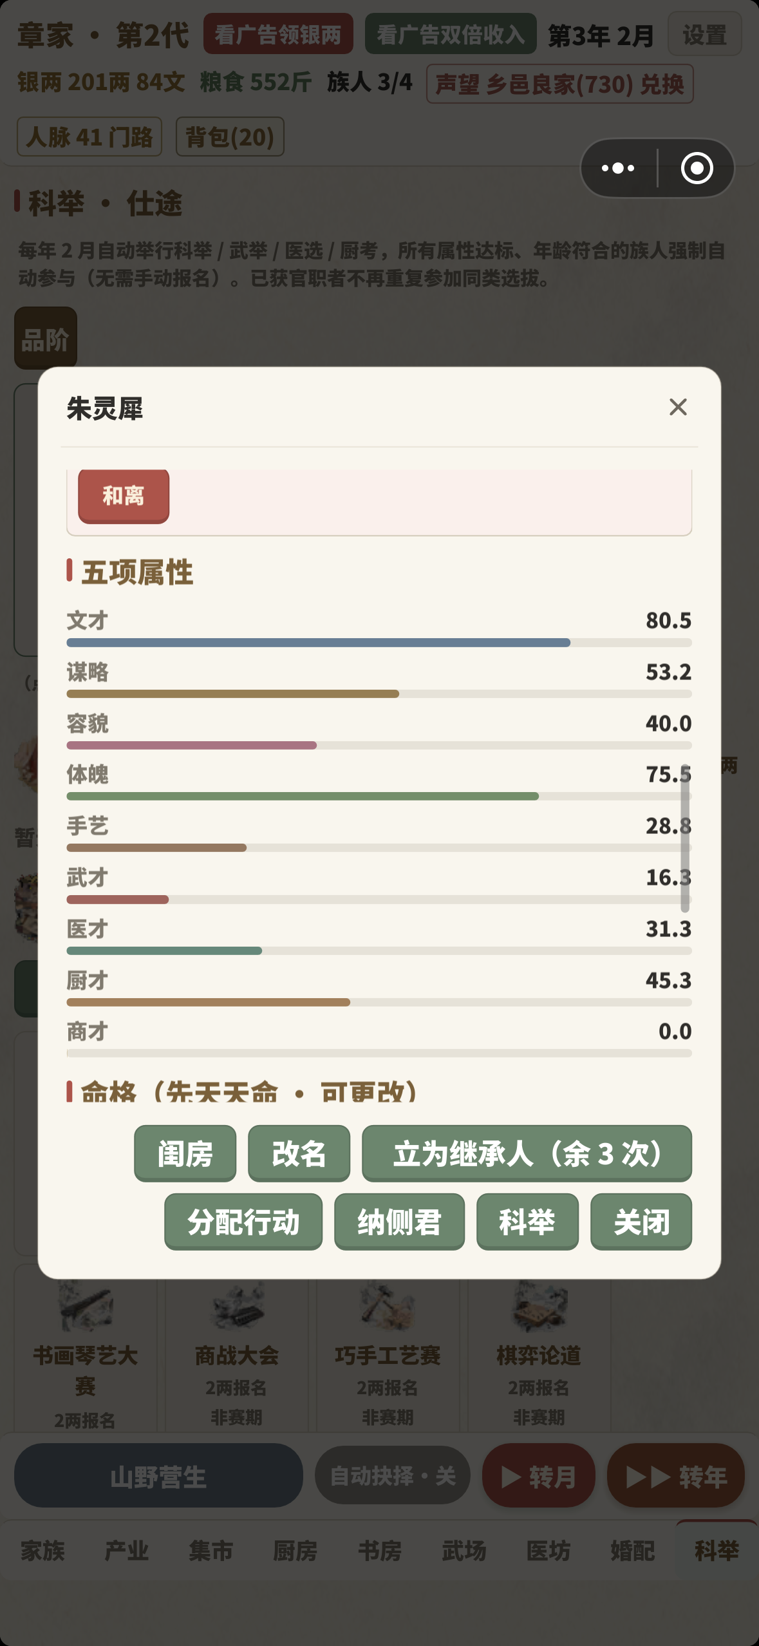759x1646 pixels.
Task: Switch to the 书房 bottom tab
Action: pyautogui.click(x=380, y=1551)
